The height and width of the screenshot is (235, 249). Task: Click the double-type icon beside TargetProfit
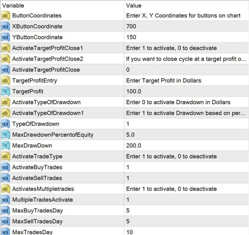(x=5, y=91)
